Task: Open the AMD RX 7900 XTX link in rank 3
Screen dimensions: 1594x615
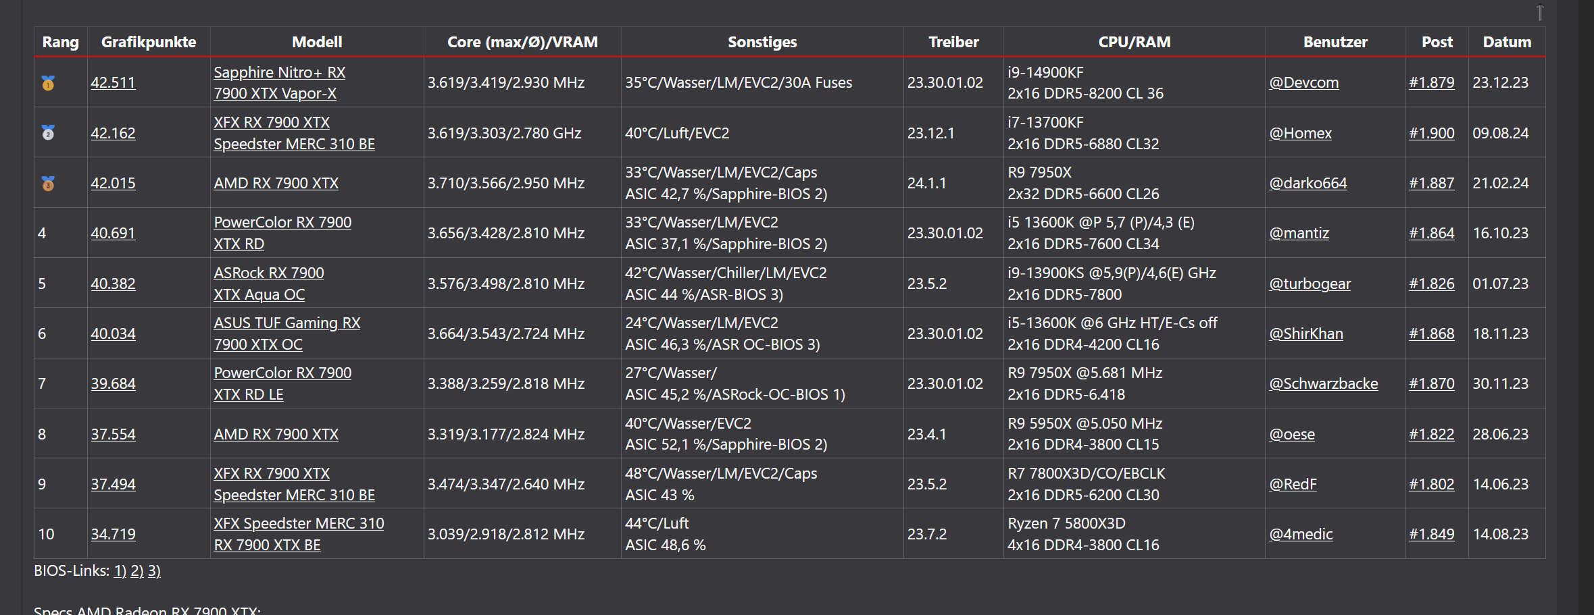Action: (x=276, y=183)
